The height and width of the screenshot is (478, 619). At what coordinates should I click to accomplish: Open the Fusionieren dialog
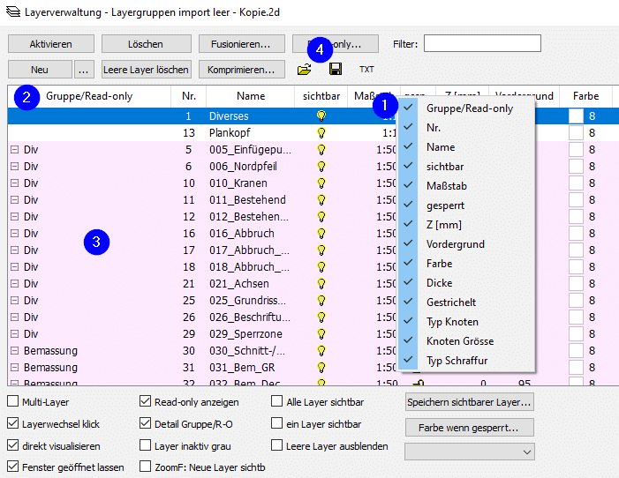coord(242,44)
